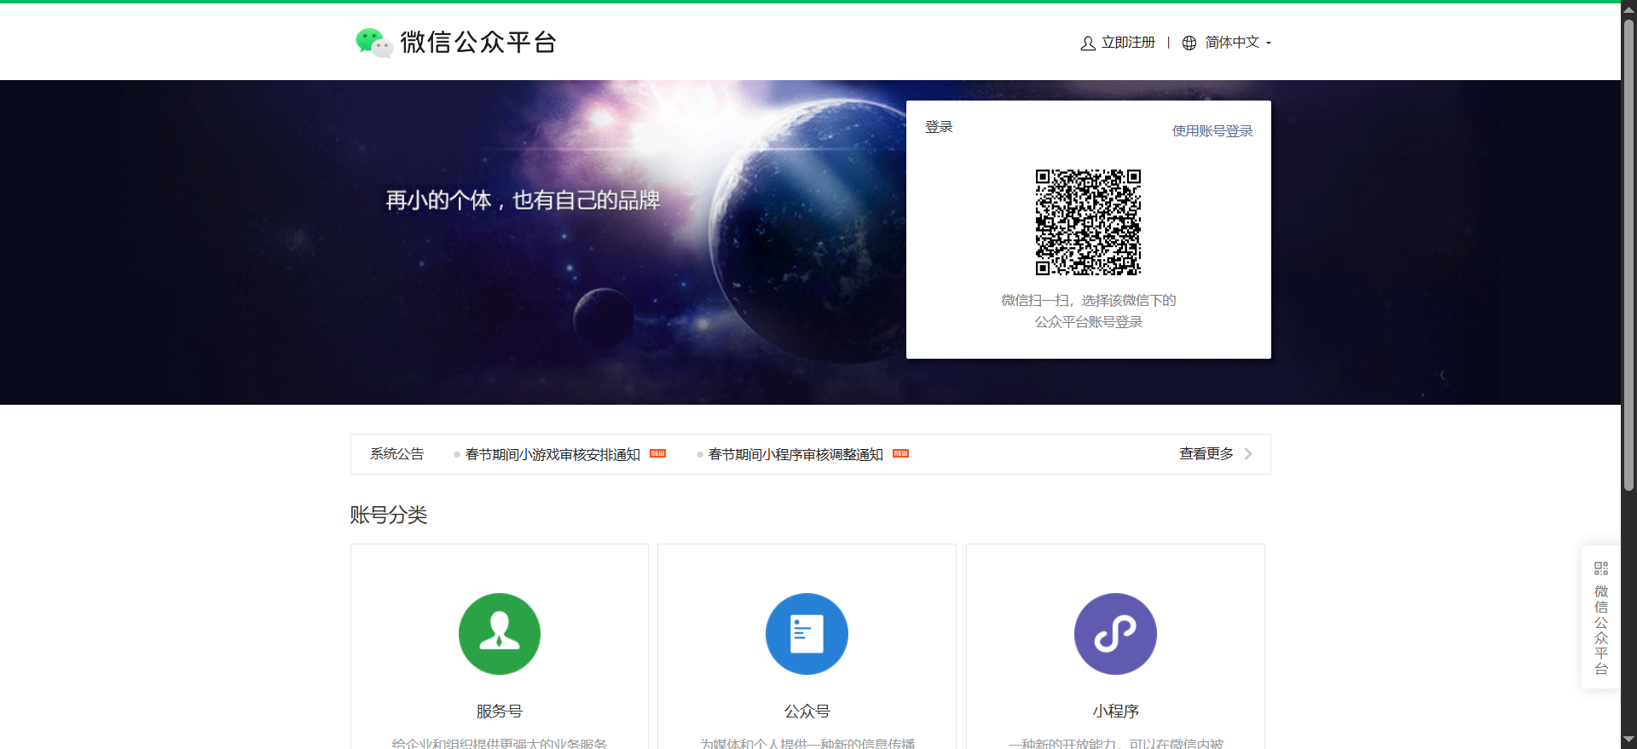Click the vertical 微信公众平台 floating panel text
The height and width of the screenshot is (749, 1637).
(x=1601, y=630)
